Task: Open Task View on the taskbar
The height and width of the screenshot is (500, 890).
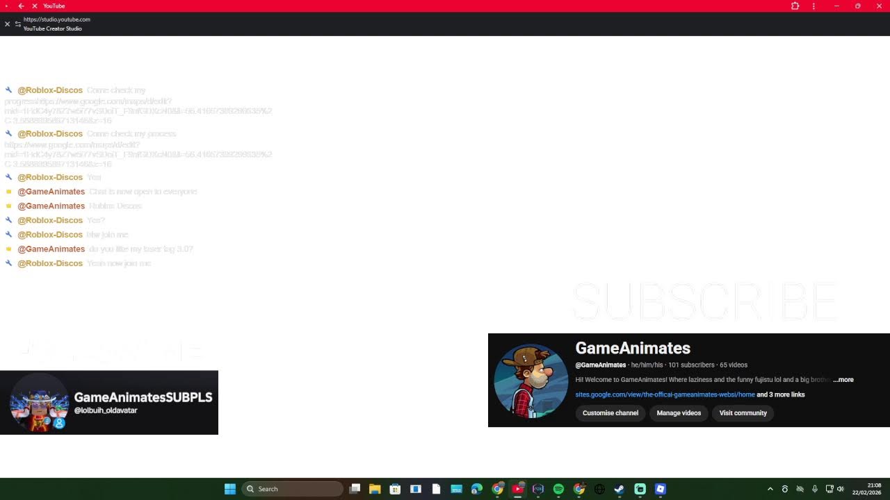Action: pyautogui.click(x=355, y=489)
